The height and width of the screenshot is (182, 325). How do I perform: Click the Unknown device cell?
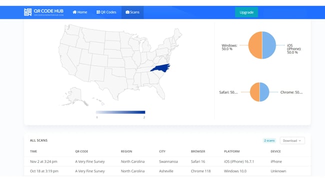pos(278,171)
